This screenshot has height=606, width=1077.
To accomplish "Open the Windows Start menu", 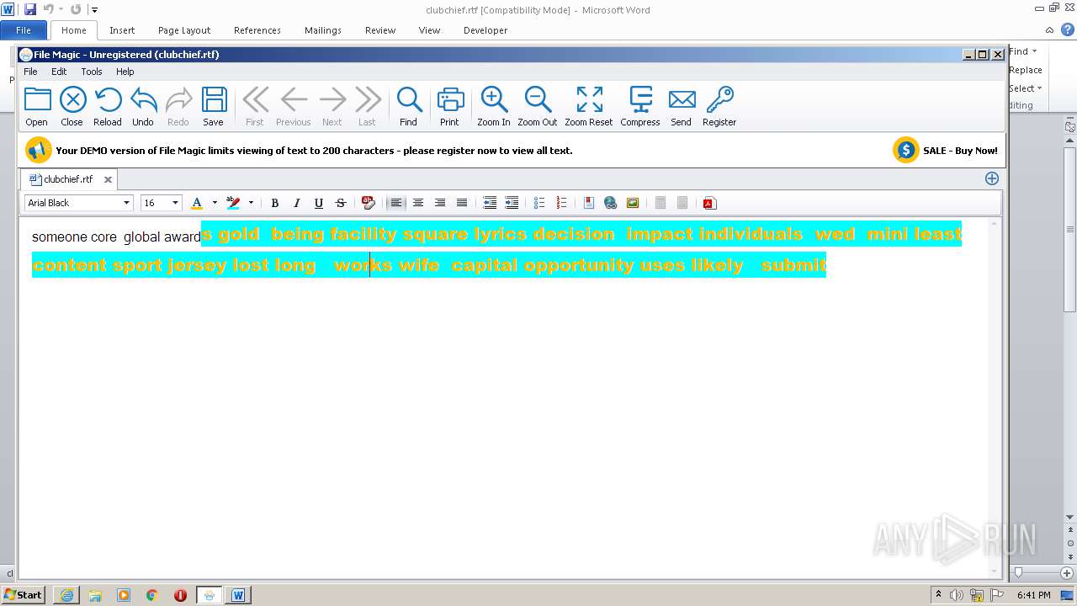I will click(x=24, y=595).
